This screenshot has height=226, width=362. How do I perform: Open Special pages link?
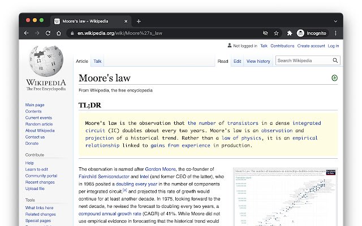pos(38,221)
